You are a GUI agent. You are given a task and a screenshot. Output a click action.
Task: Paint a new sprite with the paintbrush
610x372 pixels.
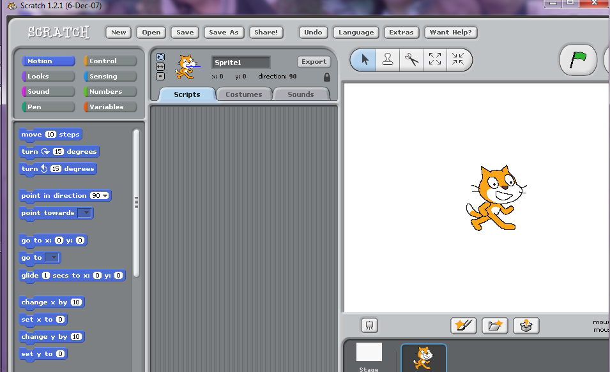point(464,325)
